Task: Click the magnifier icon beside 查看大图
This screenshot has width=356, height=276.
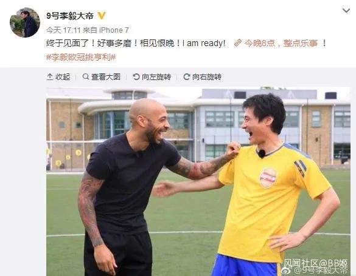Action: pyautogui.click(x=86, y=76)
